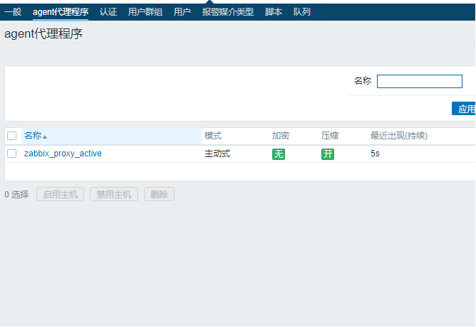This screenshot has height=327, width=476.
Task: Click the green 开 compression badge
Action: 328,154
